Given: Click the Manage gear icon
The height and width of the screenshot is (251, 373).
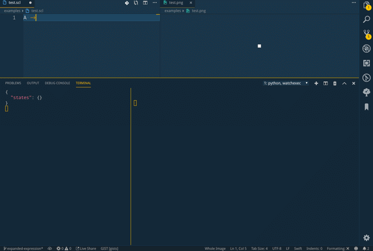Looking at the screenshot, I should [366, 238].
